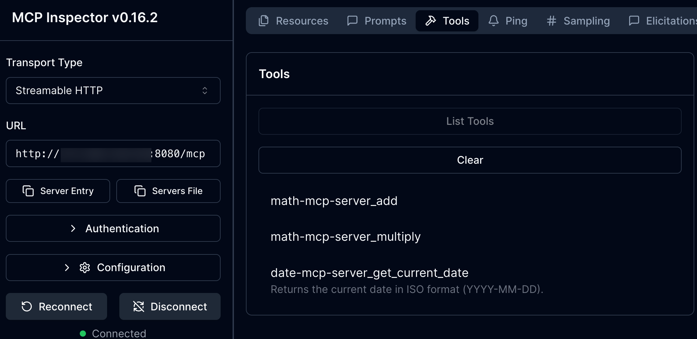Open the Transport Type dropdown
The image size is (697, 339).
coord(113,91)
